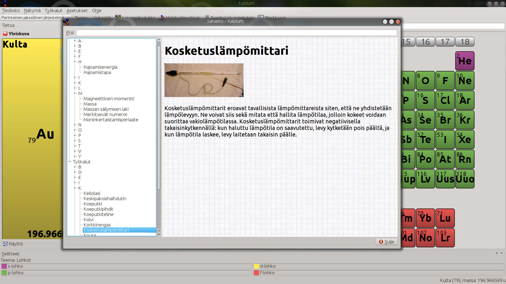
Task: Collapse the H branch in glossary tree
Action: point(75,62)
